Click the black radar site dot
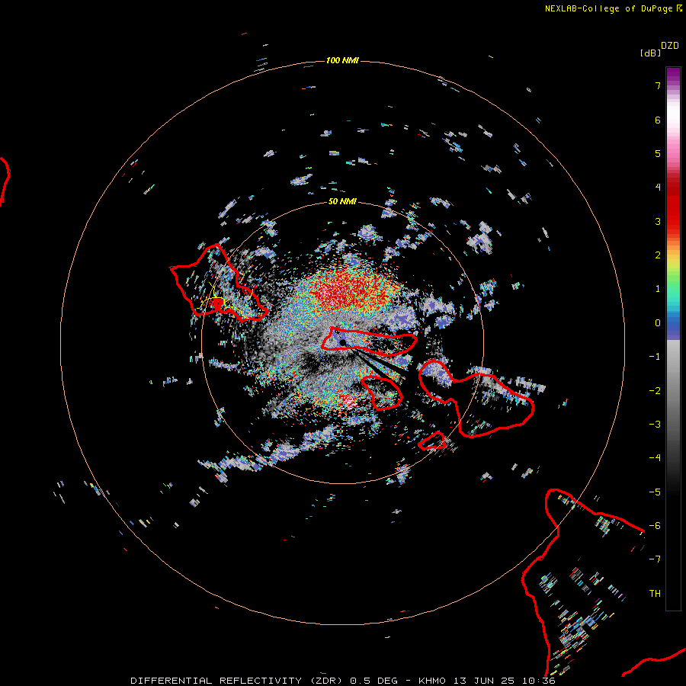Image resolution: width=686 pixels, height=686 pixels. tap(342, 342)
